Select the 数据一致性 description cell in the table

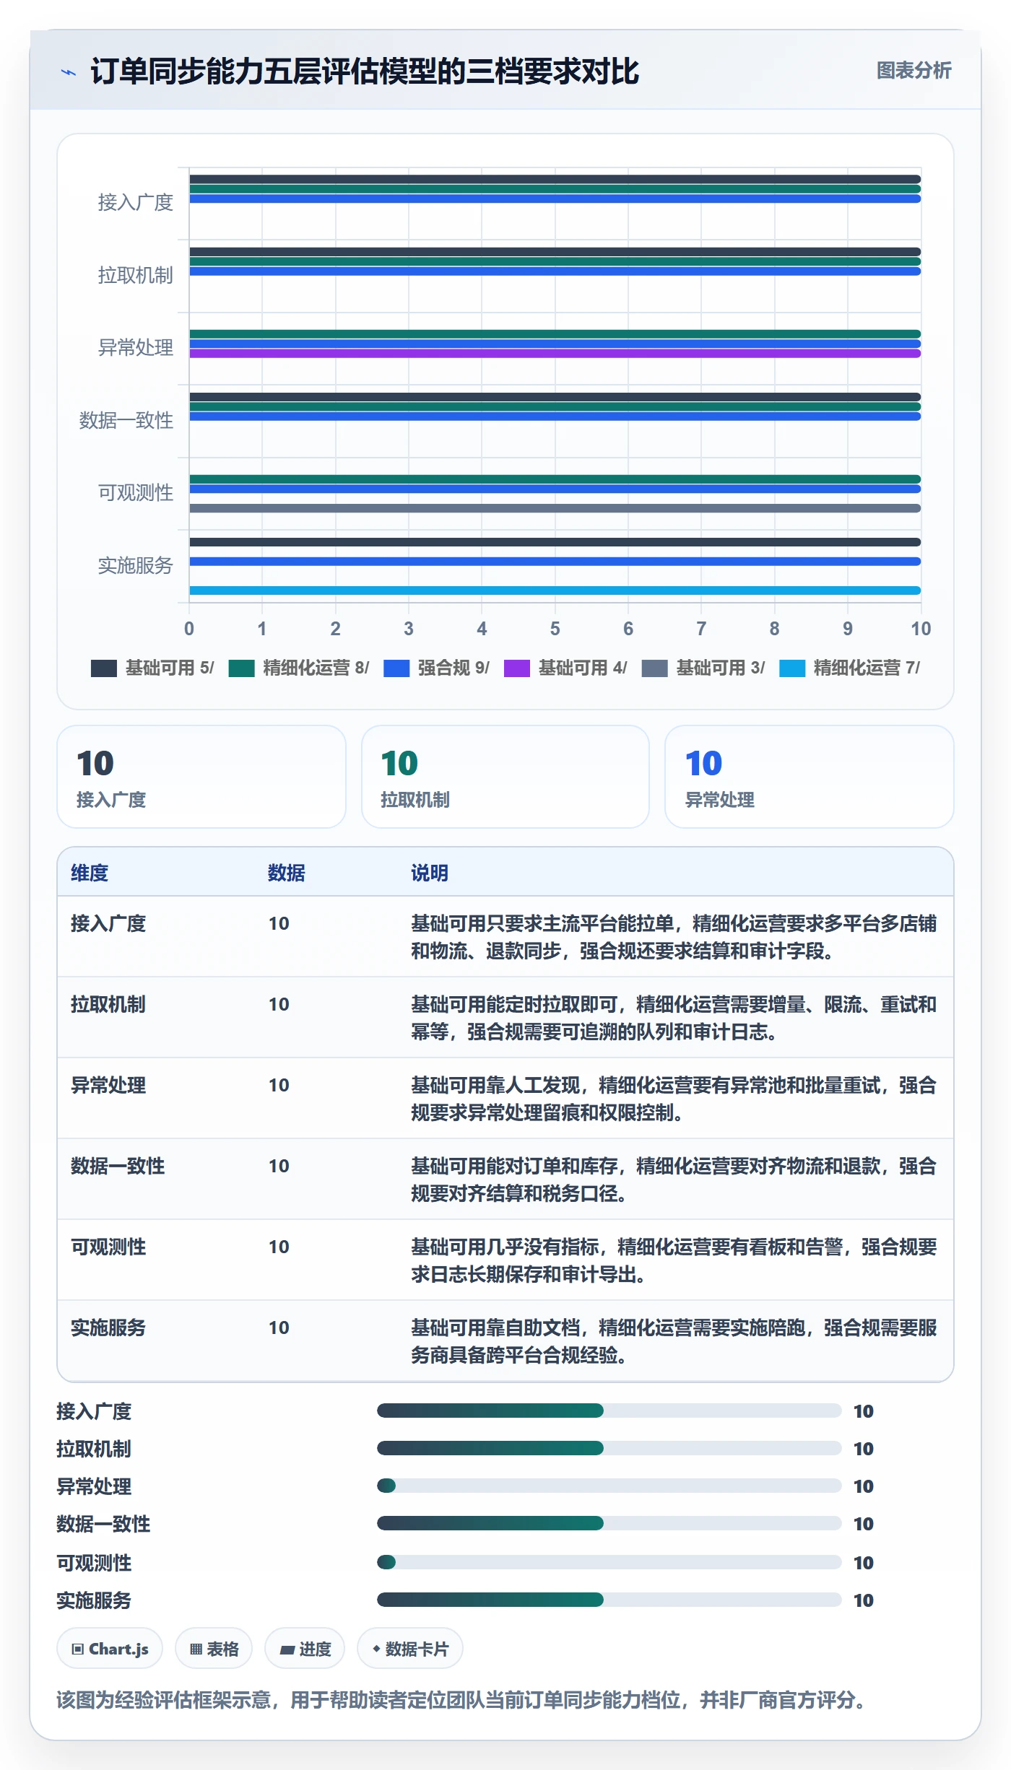tap(674, 1180)
